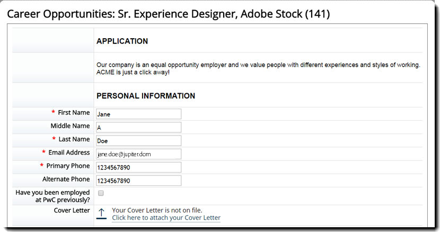This screenshot has height=232, width=440.
Task: Click the 'Your Cover Letter is not on file' text
Action: [157, 210]
